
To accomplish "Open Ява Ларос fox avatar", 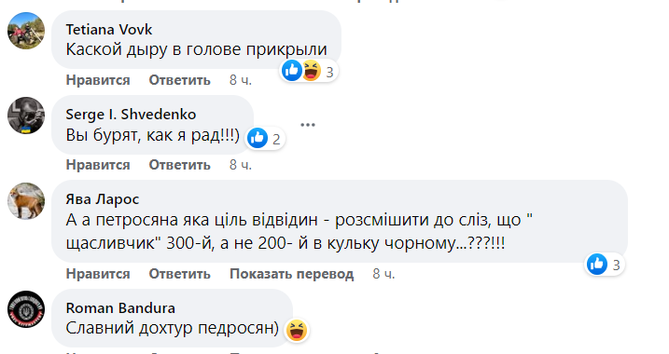I will click(x=26, y=201).
